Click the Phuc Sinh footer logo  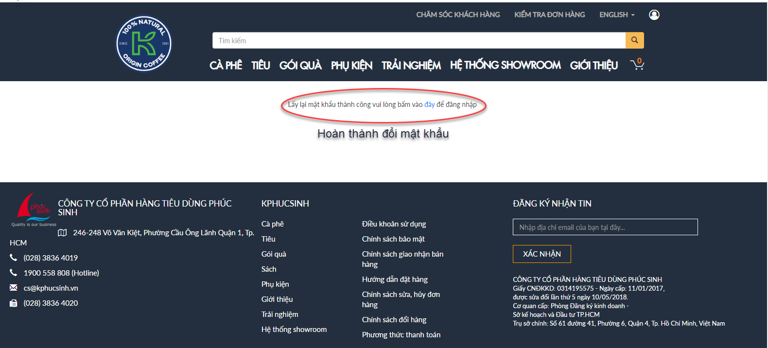pyautogui.click(x=34, y=210)
